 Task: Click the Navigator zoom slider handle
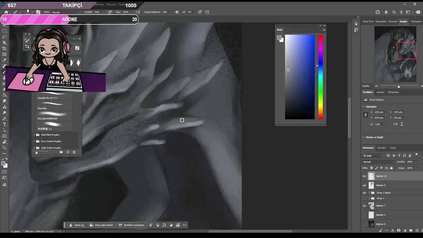(399, 87)
